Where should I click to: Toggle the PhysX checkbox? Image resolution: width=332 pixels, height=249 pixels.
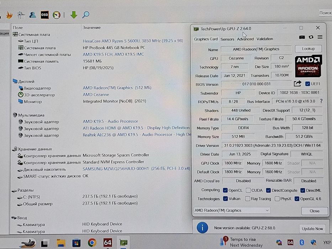(277, 198)
